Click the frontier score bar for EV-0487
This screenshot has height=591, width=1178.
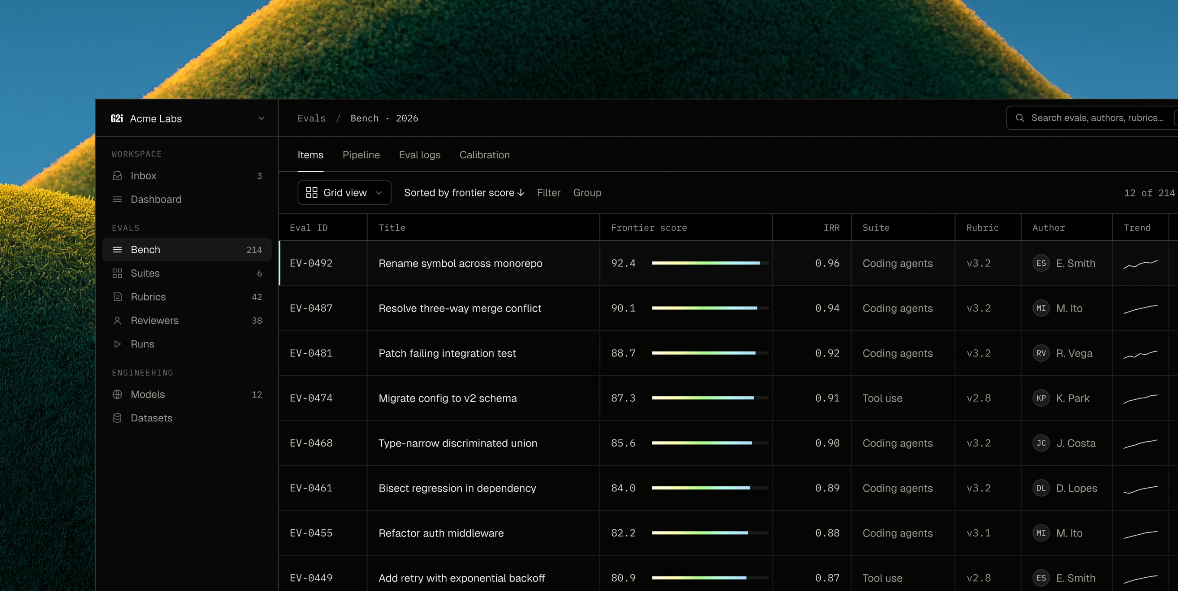(710, 308)
